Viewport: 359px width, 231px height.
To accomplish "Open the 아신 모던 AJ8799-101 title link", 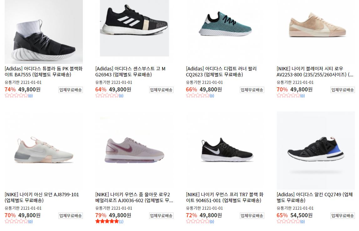I will [x=42, y=197].
